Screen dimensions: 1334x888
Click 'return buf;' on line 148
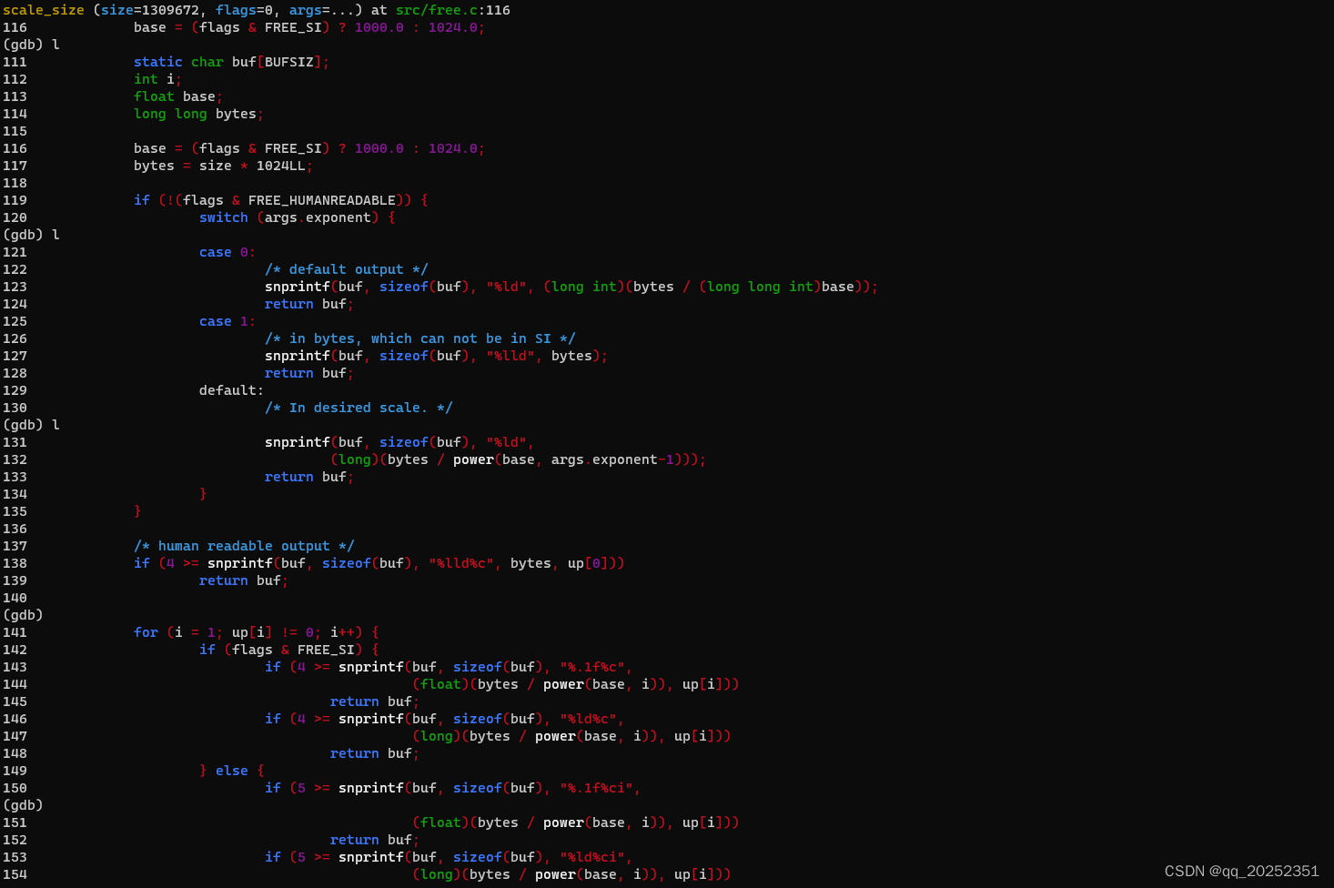375,753
